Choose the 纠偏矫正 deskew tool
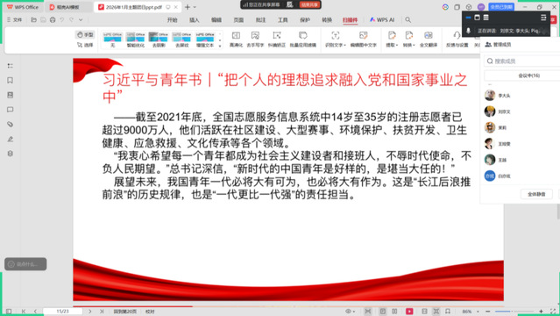Viewport: 560px width, 316px height. (x=277, y=39)
